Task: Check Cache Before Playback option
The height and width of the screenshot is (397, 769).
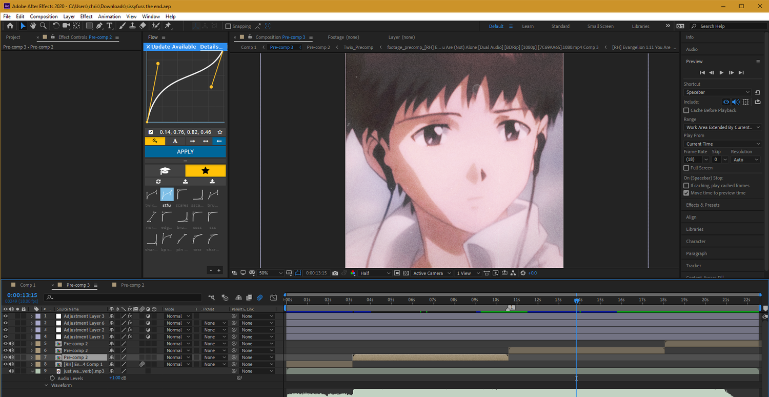Action: click(686, 110)
